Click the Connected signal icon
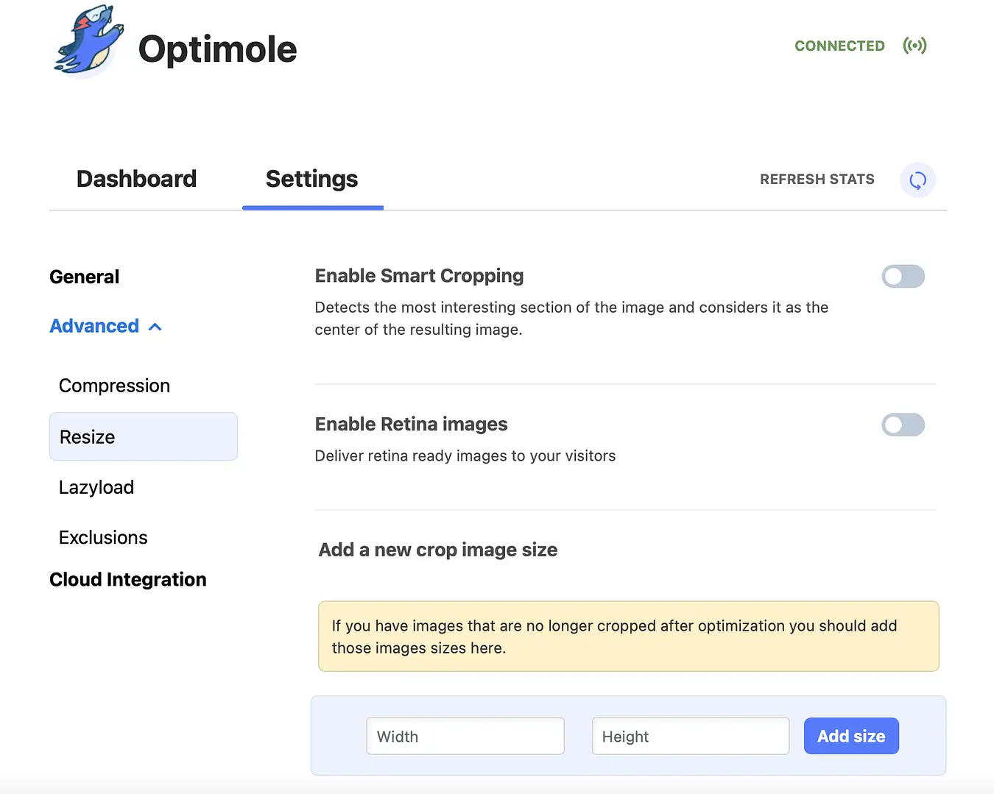994x794 pixels. [915, 46]
